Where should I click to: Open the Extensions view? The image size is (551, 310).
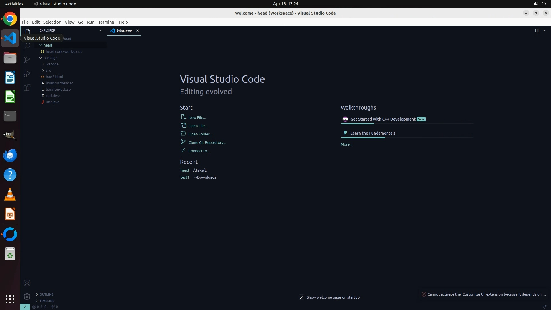(x=27, y=88)
